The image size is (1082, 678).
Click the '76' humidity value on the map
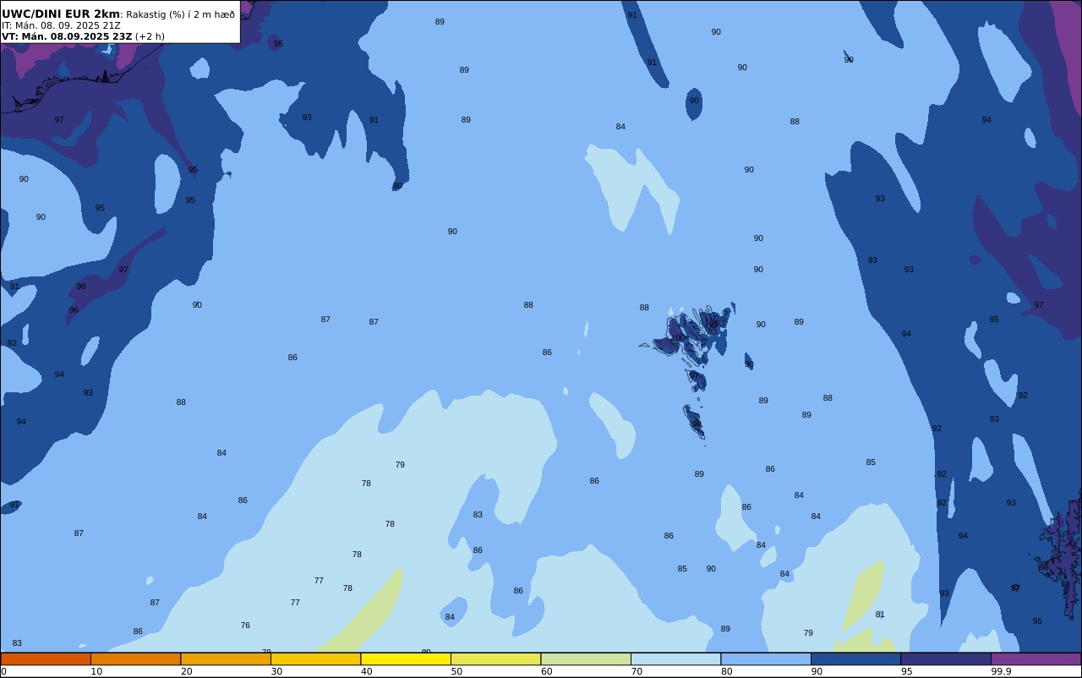pos(245,626)
